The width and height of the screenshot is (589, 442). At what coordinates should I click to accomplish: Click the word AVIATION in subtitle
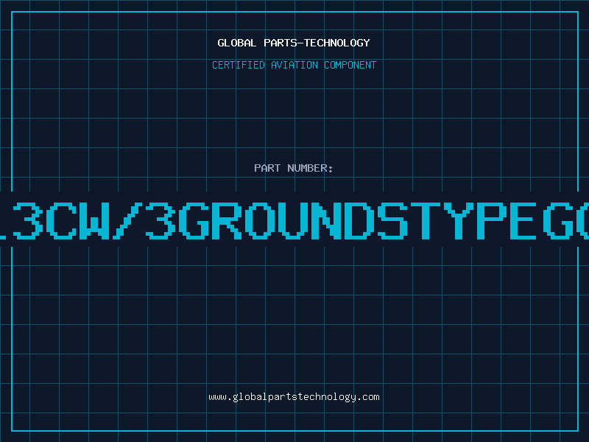(294, 65)
